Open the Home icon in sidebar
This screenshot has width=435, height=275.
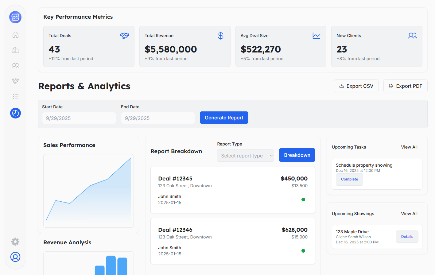click(15, 35)
